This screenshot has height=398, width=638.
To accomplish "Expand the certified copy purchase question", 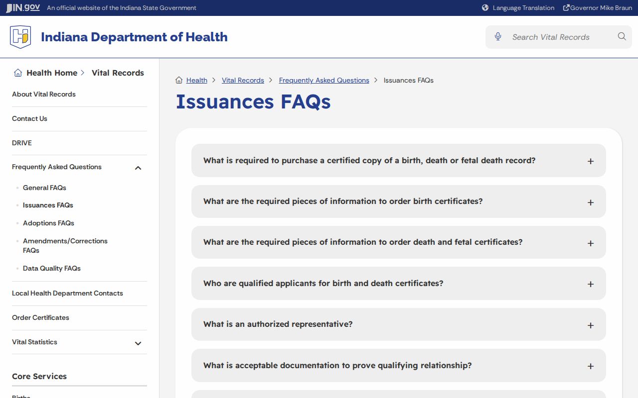I will [398, 161].
